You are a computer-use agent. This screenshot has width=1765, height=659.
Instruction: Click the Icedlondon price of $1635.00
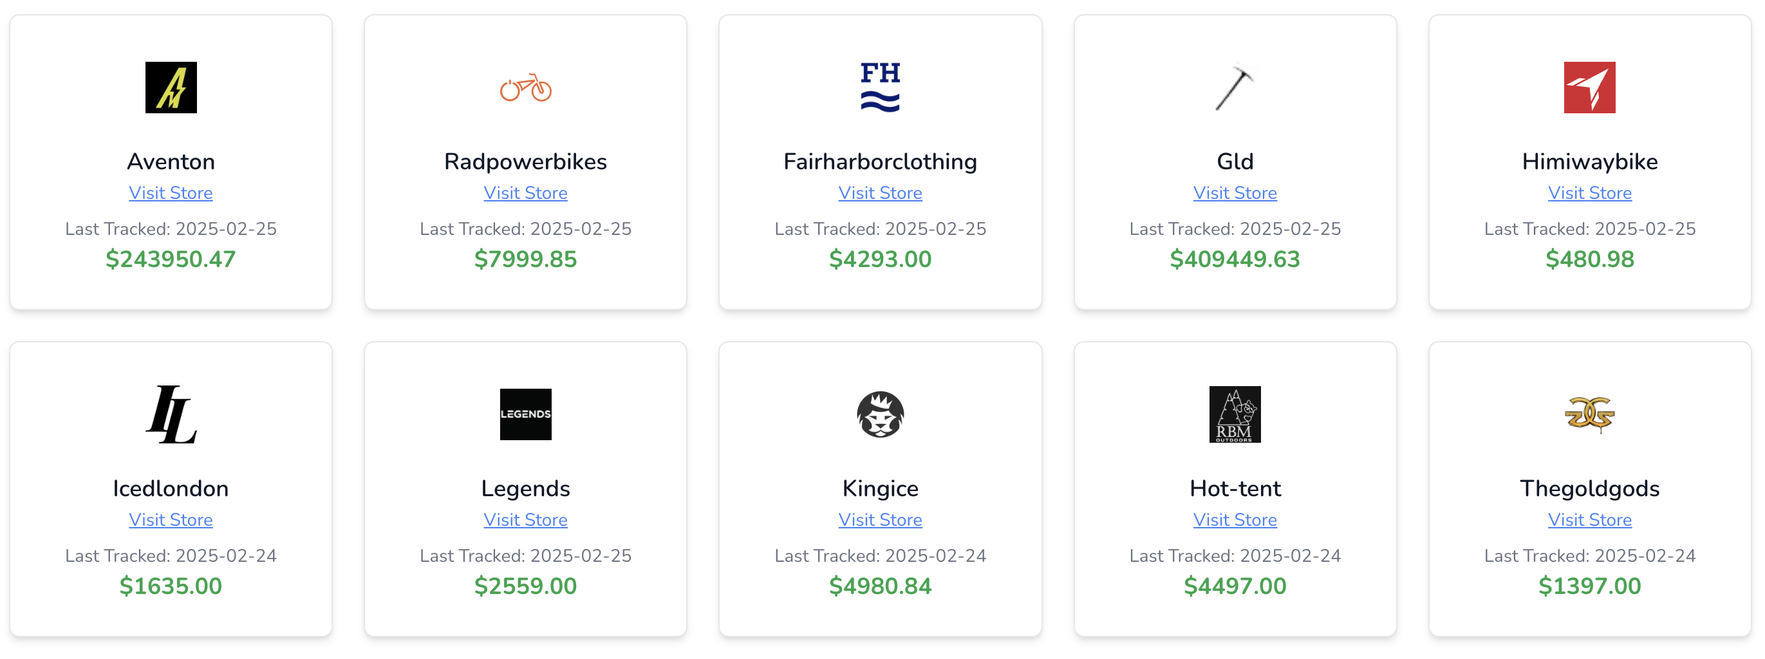171,586
